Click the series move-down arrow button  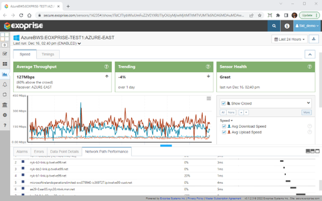click(246, 112)
